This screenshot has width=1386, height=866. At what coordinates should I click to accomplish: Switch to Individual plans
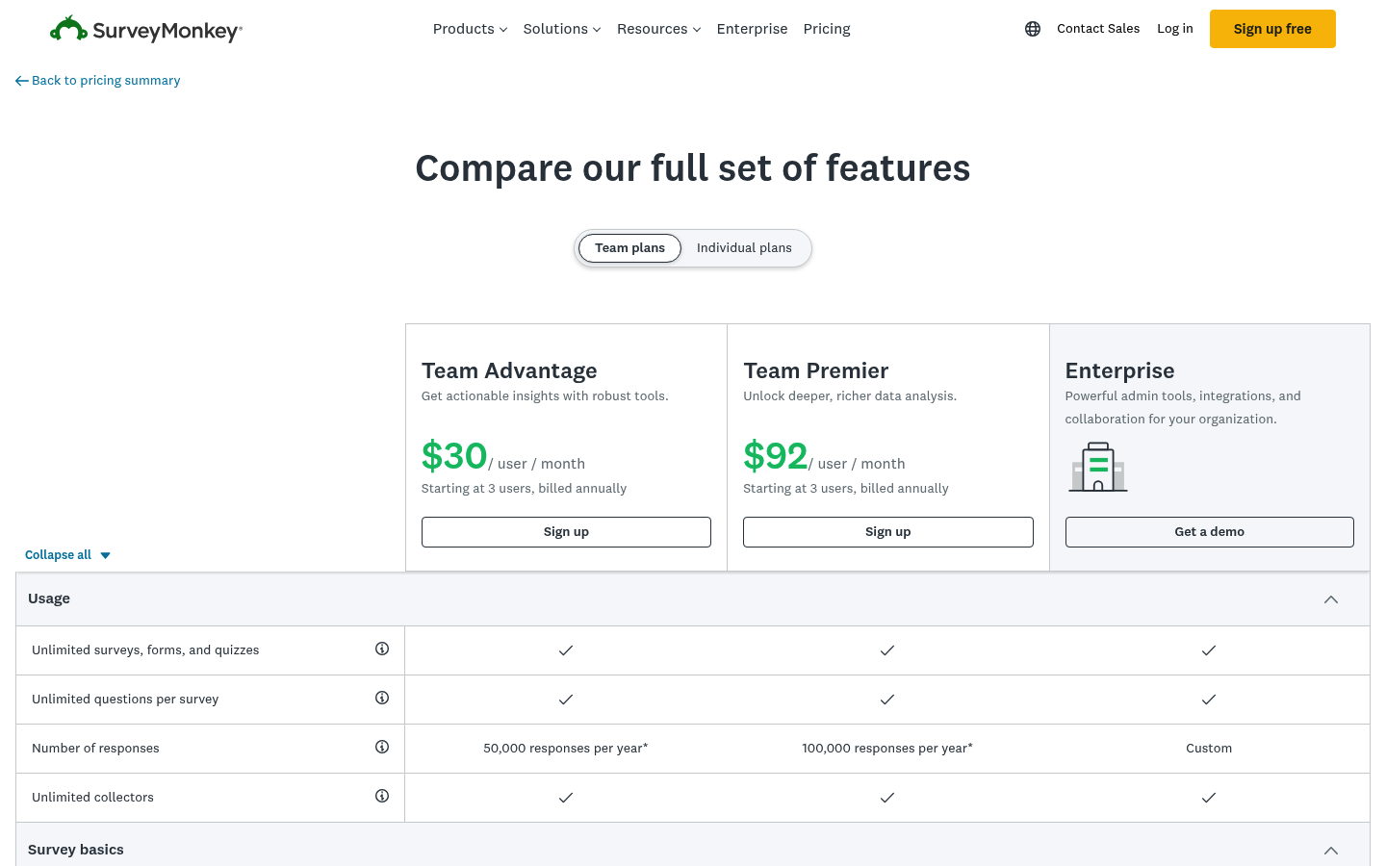tap(744, 248)
